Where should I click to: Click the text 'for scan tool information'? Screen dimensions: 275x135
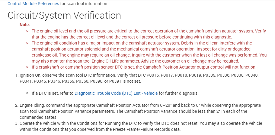pyautogui.click(x=84, y=4)
